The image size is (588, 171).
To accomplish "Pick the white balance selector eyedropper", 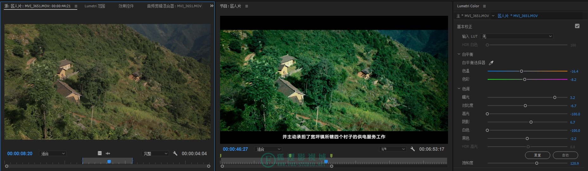I will [x=491, y=63].
